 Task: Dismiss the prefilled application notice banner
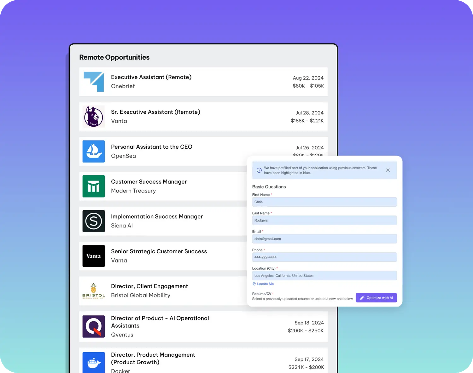[388, 170]
